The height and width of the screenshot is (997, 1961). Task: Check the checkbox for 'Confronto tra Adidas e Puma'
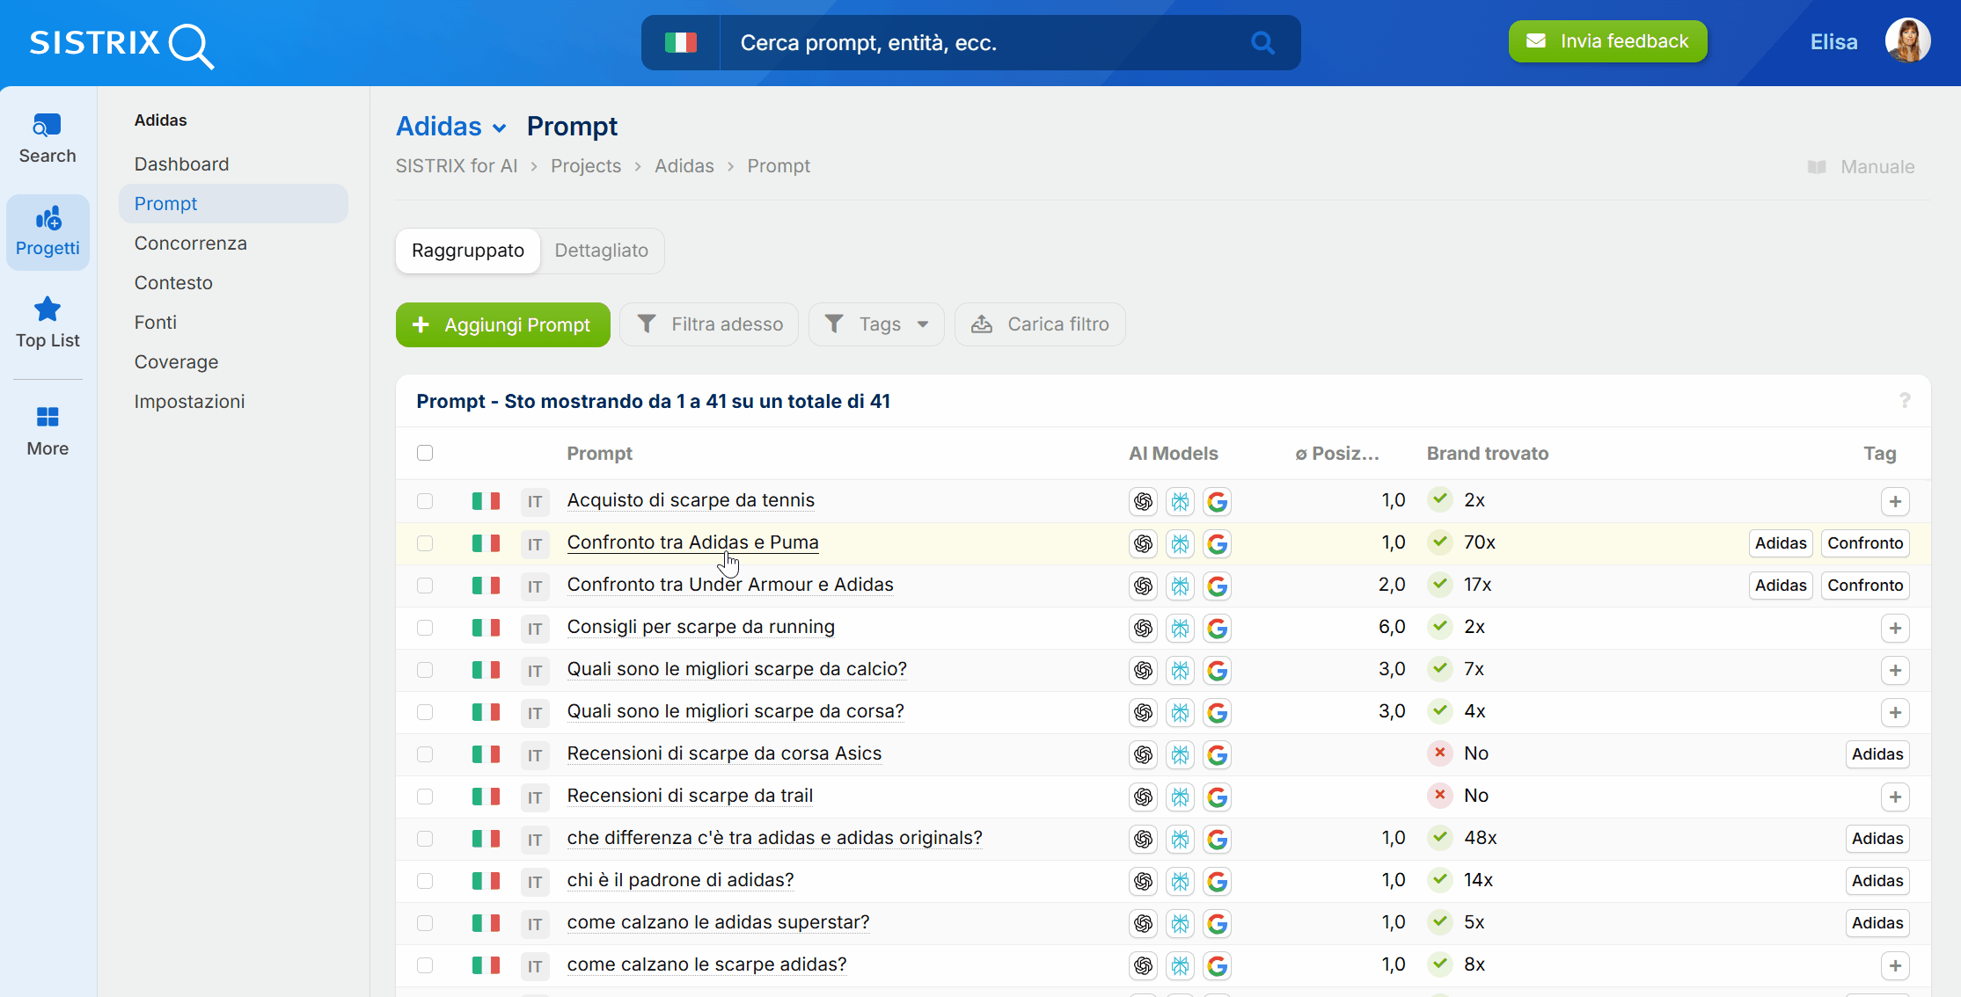(x=426, y=543)
